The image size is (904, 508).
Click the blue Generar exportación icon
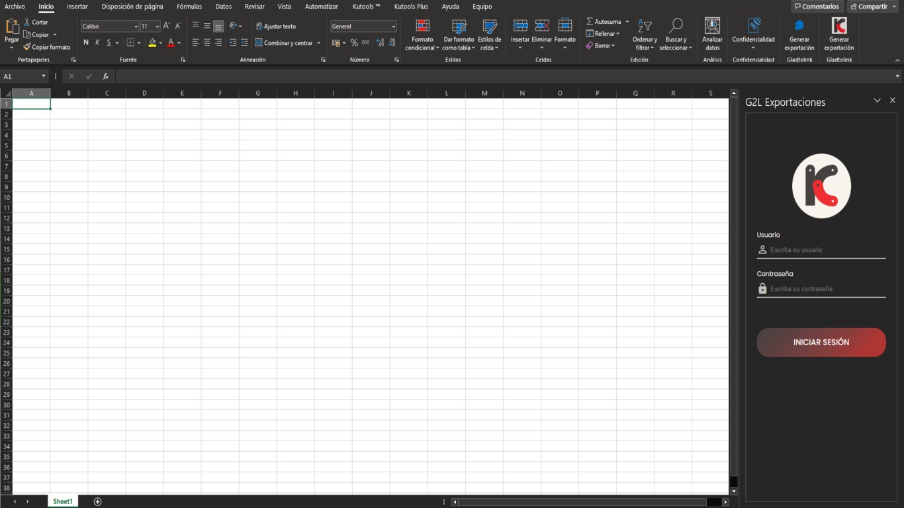[x=799, y=25]
